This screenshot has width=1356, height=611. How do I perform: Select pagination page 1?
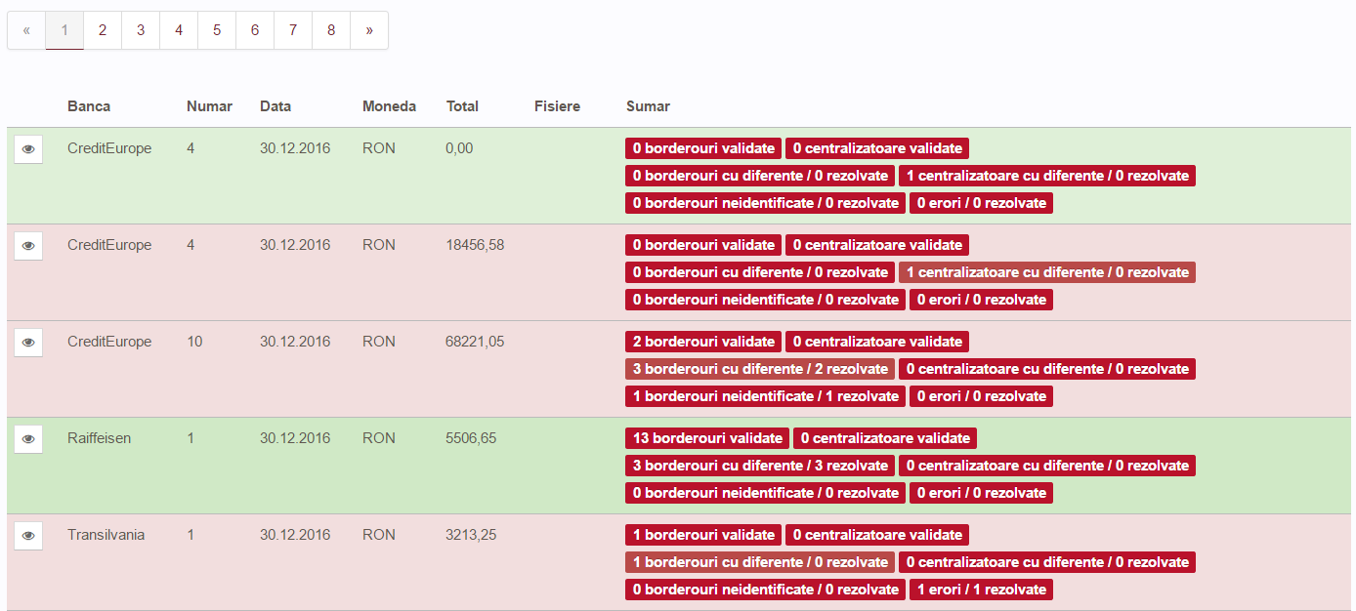coord(64,30)
